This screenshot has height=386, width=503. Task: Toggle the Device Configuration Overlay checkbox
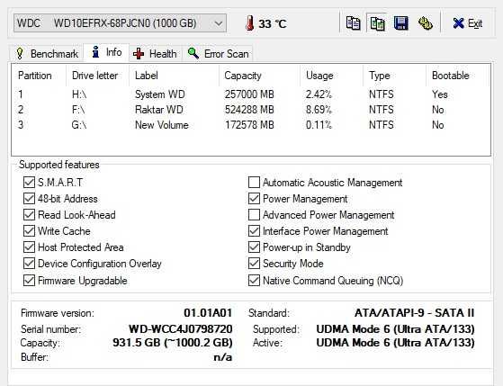(x=29, y=264)
